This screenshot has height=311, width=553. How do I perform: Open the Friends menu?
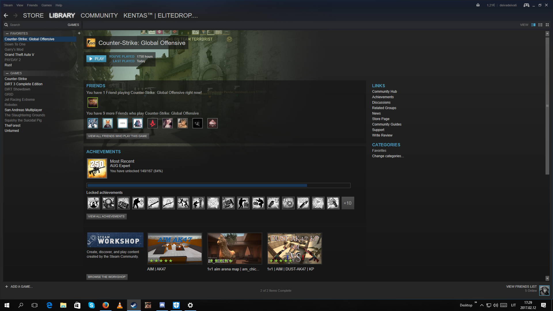point(32,5)
